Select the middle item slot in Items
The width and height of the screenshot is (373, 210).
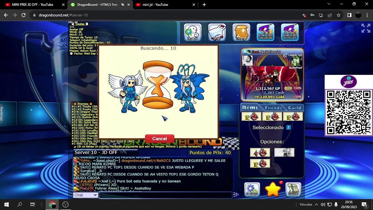click(x=272, y=116)
